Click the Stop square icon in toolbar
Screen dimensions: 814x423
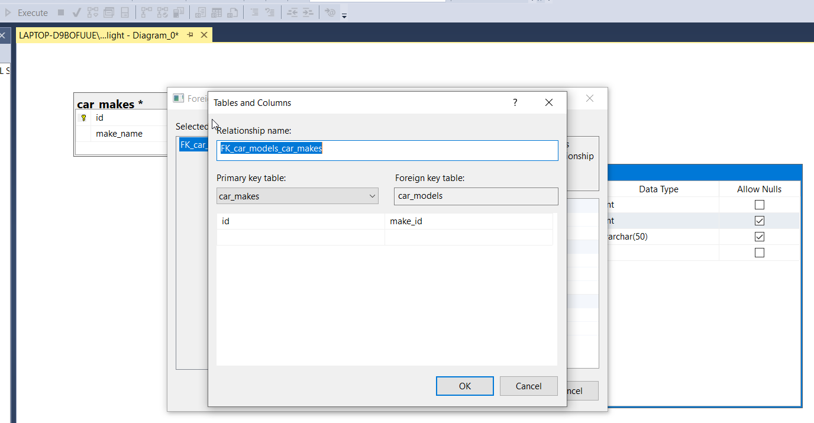(61, 12)
